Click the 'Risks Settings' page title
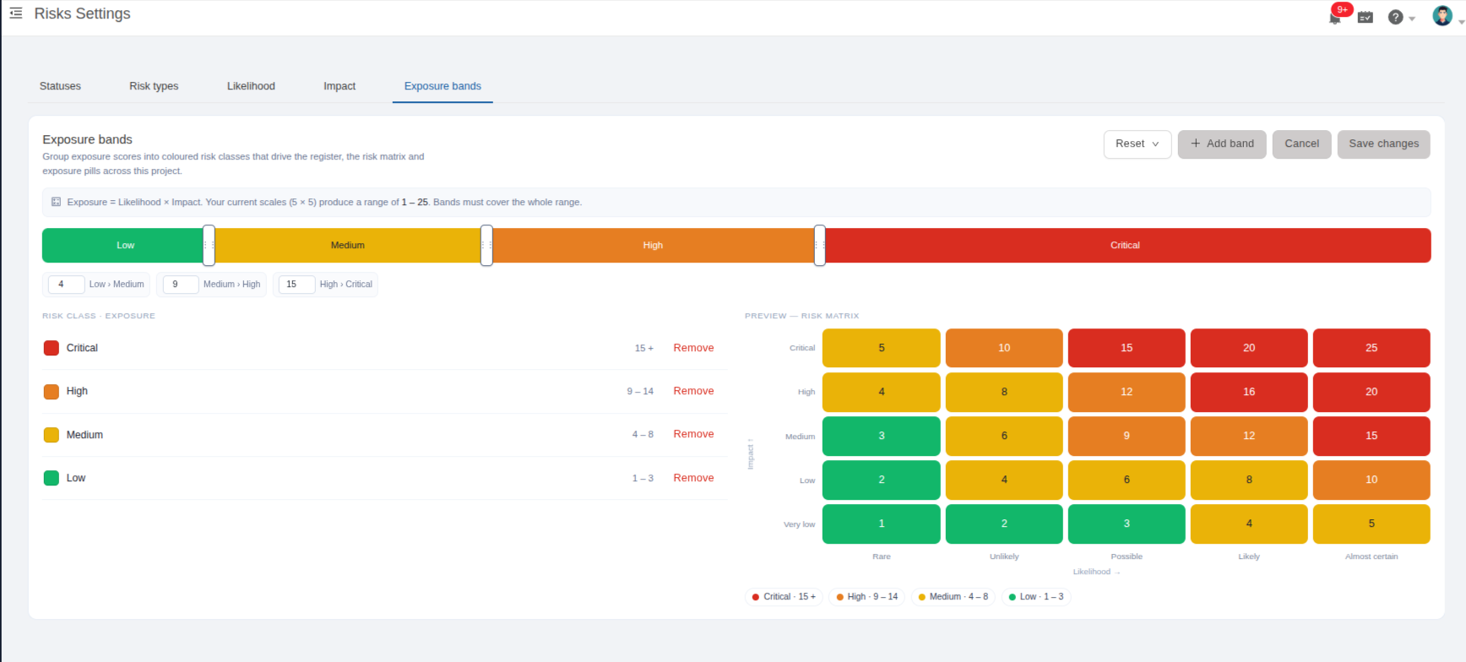Image resolution: width=1466 pixels, height=662 pixels. (x=83, y=14)
